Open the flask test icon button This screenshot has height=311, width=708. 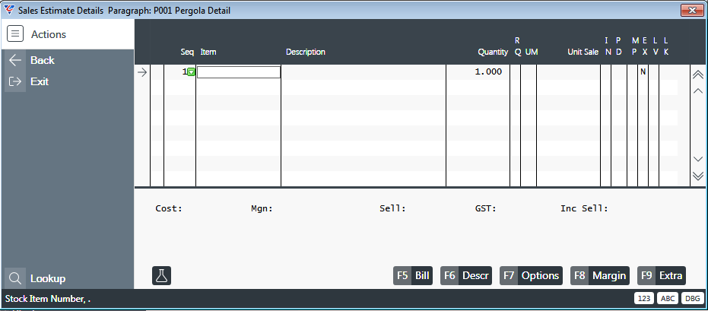click(x=162, y=275)
